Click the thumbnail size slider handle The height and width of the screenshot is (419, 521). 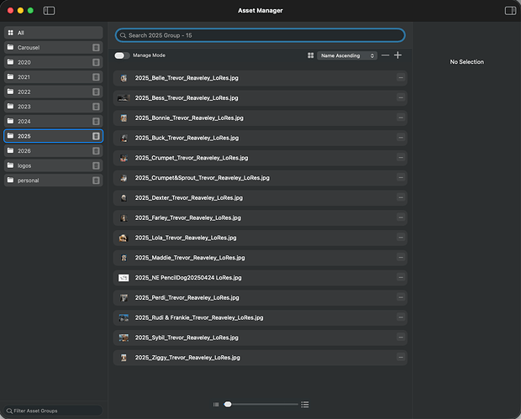[x=228, y=404]
